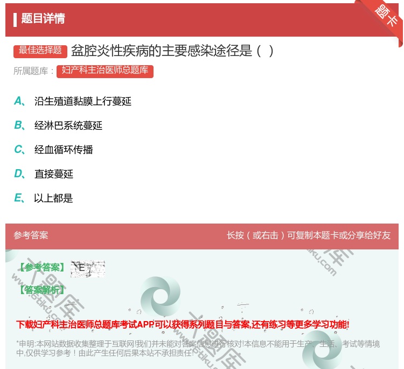
Task: Click the 参考答案 section header
Action: [x=31, y=235]
